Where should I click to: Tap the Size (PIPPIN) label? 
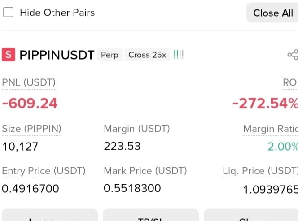pos(31,129)
